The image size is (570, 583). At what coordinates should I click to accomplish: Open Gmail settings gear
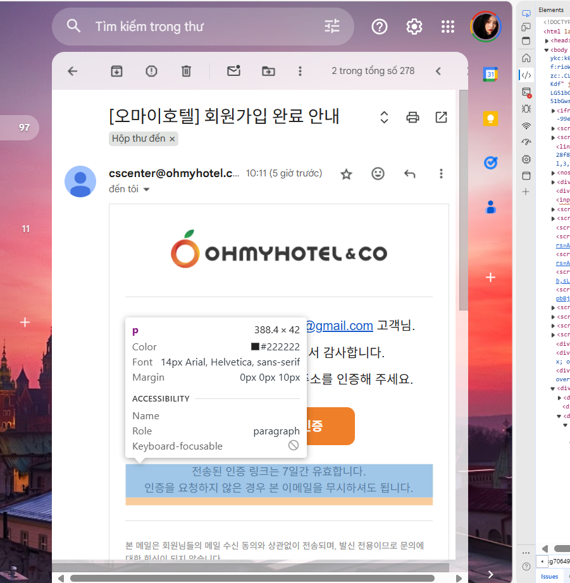[x=414, y=27]
